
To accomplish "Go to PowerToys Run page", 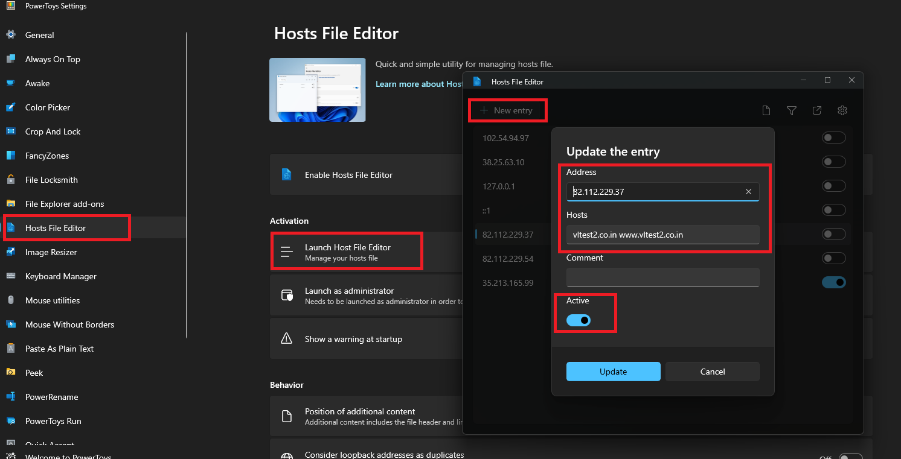I will (53, 421).
